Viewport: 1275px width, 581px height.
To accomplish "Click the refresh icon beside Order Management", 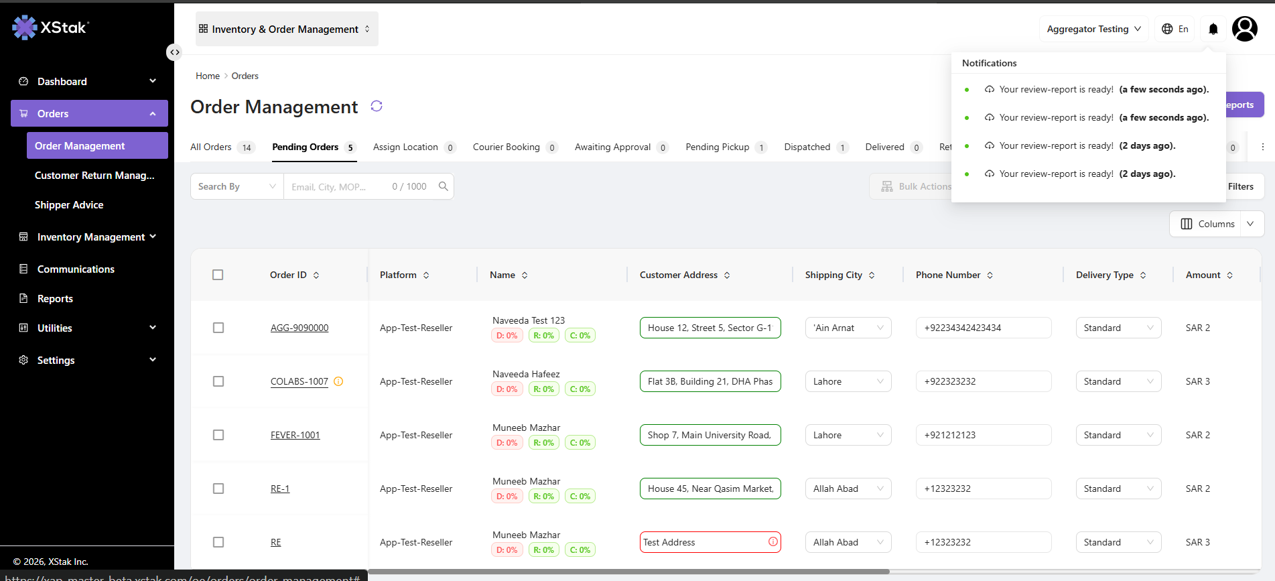I will 377,106.
